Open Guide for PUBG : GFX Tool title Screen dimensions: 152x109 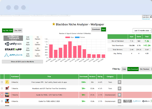click(49, 95)
